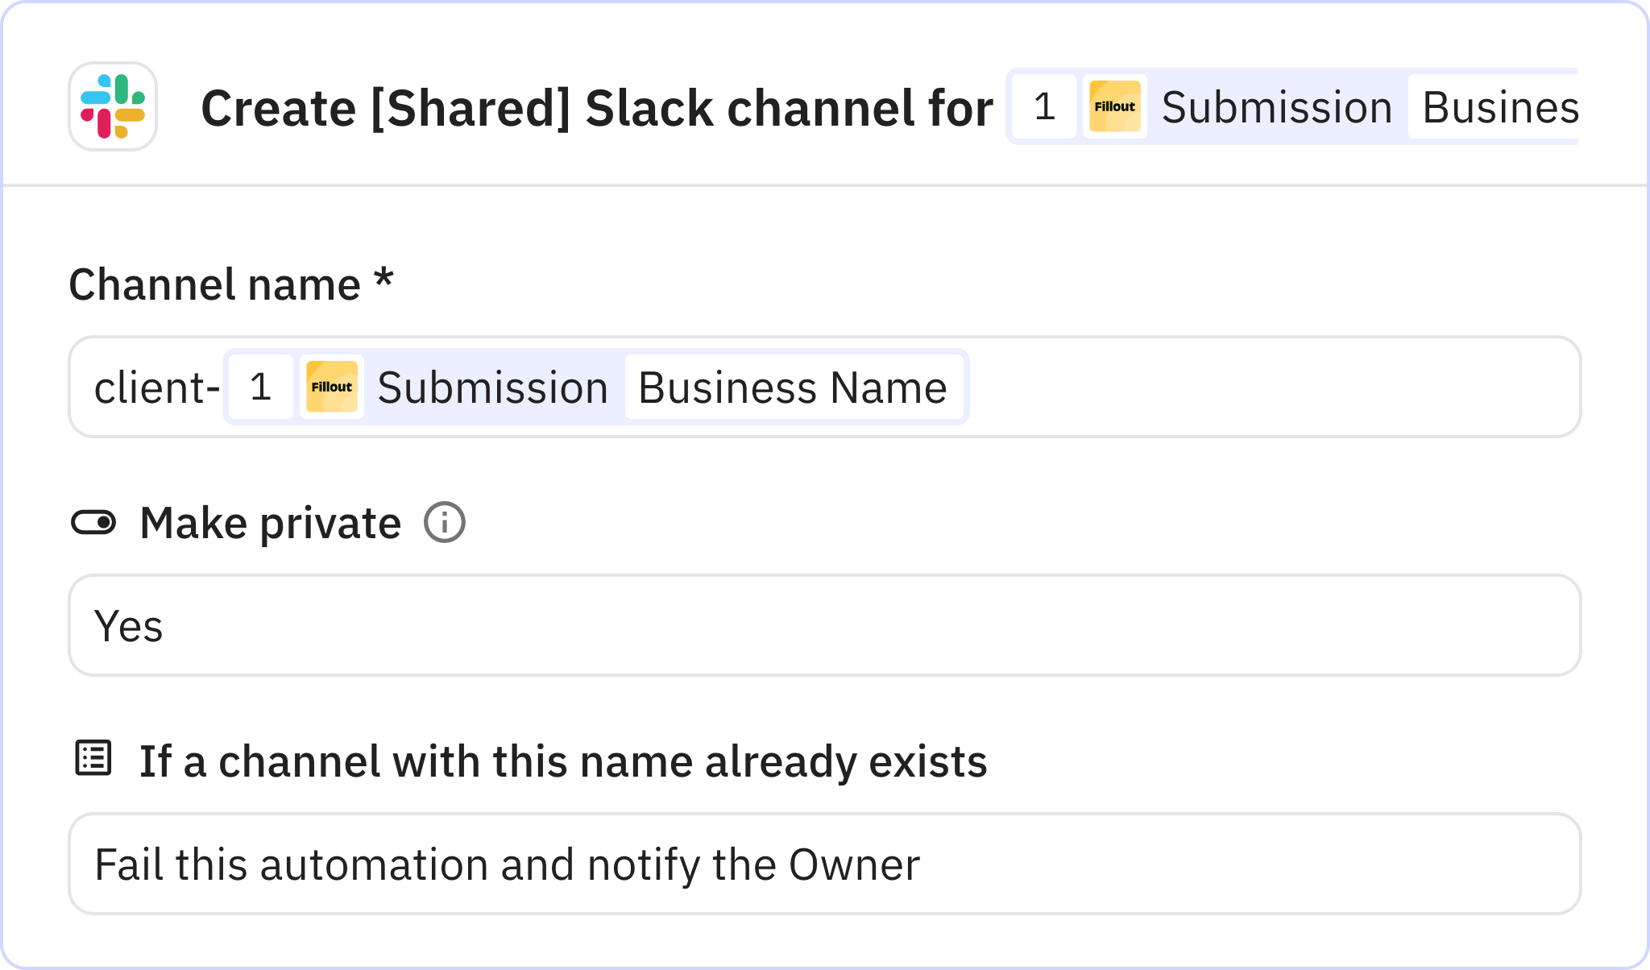Click the 'Make private' label text

click(271, 523)
